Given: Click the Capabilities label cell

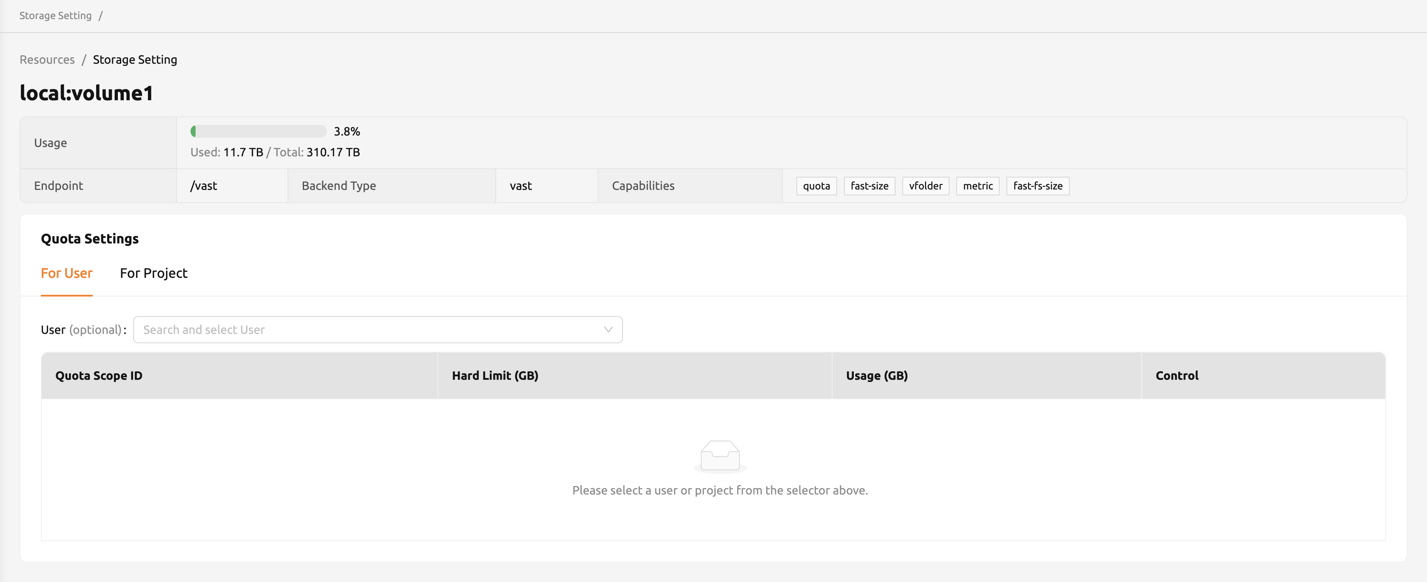Looking at the screenshot, I should click(690, 186).
